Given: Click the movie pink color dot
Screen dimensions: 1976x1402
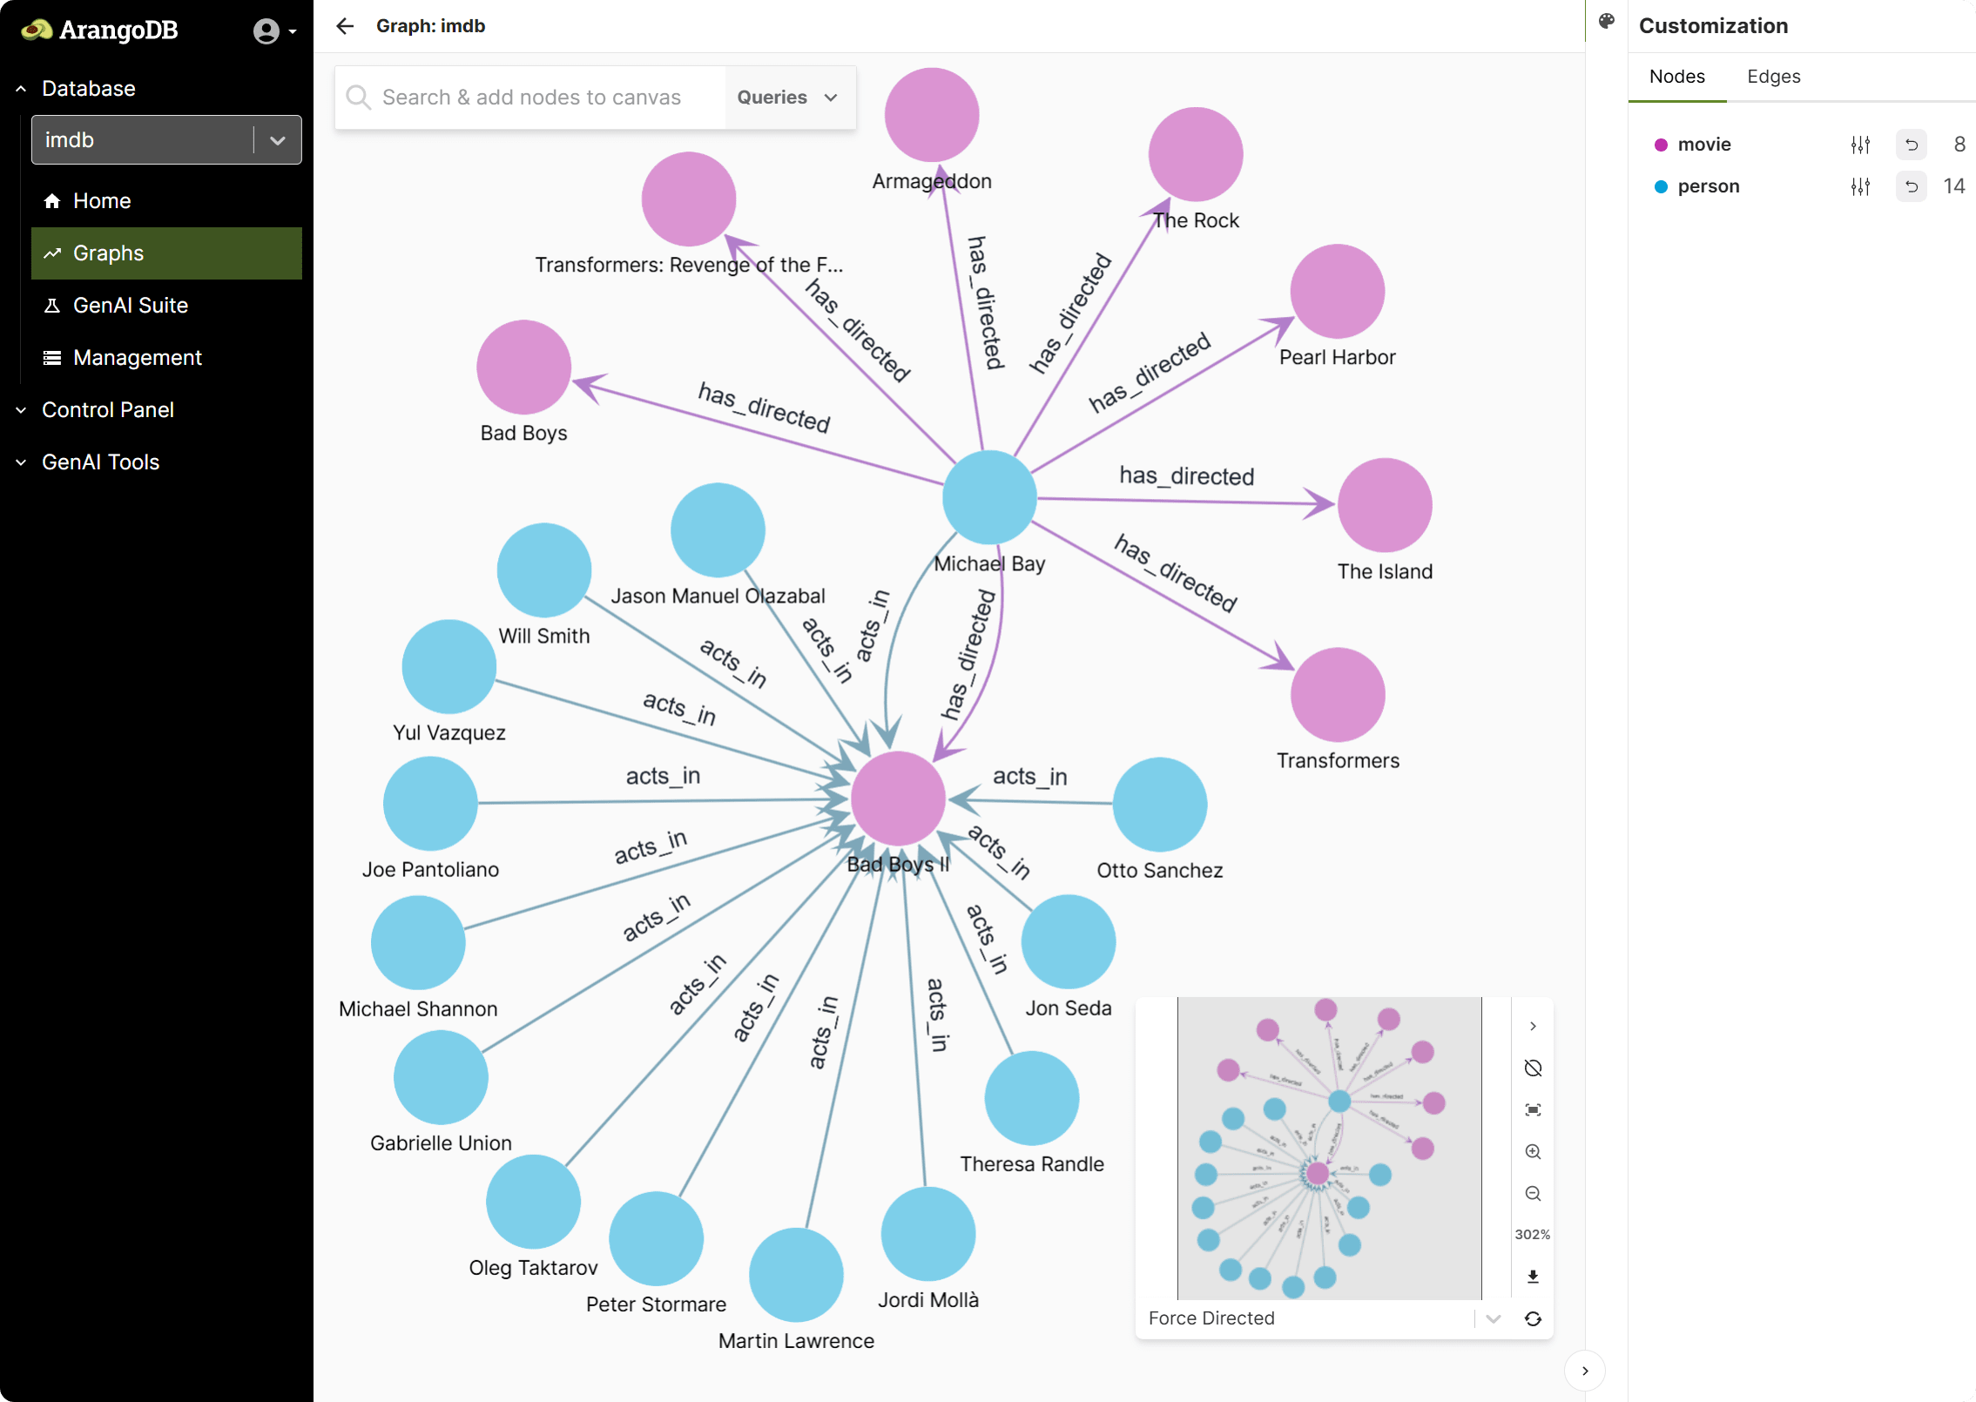Looking at the screenshot, I should point(1661,145).
